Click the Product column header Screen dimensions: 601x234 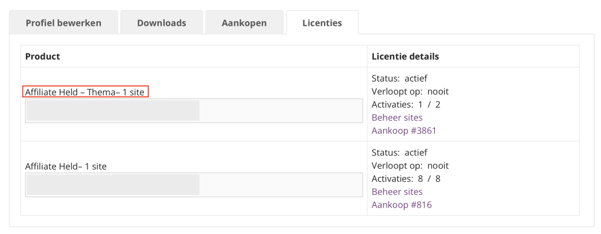tap(42, 56)
